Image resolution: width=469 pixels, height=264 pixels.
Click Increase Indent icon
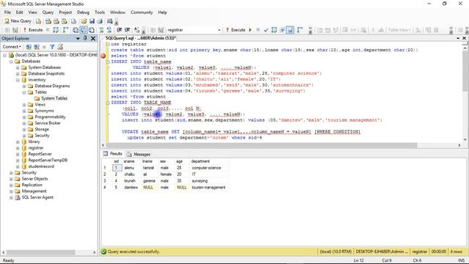(x=127, y=30)
